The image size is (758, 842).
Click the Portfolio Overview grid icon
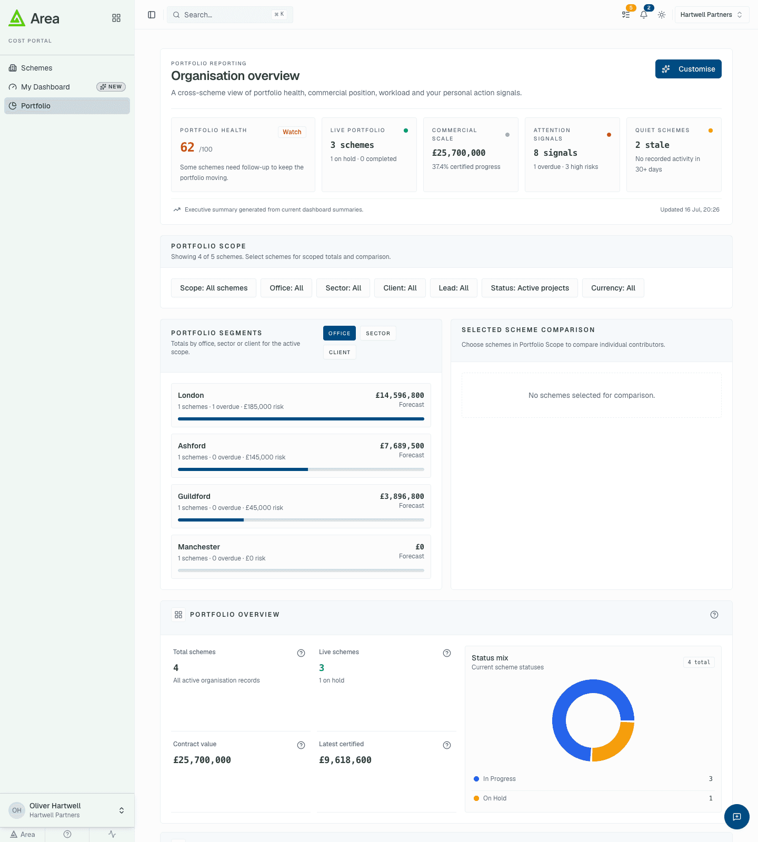coord(178,615)
